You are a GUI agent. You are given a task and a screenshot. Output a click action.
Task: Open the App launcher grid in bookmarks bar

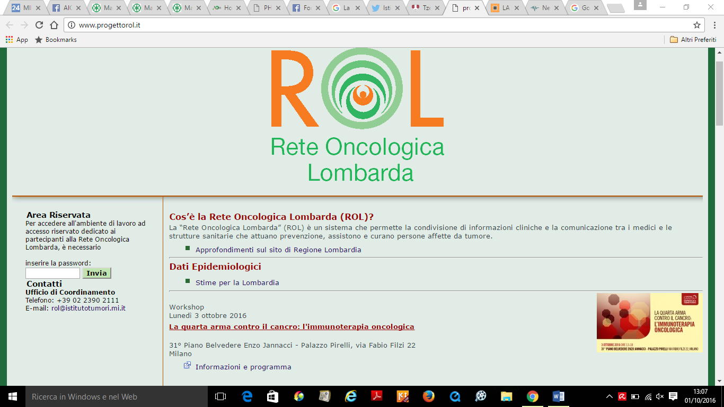tap(16, 40)
